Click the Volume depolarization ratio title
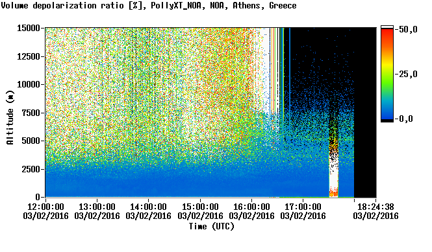 62,5
